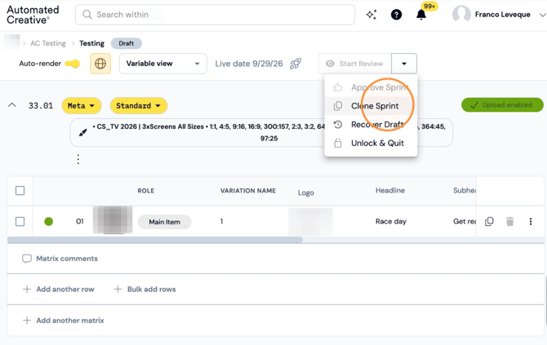Click Bulk add rows

point(145,290)
